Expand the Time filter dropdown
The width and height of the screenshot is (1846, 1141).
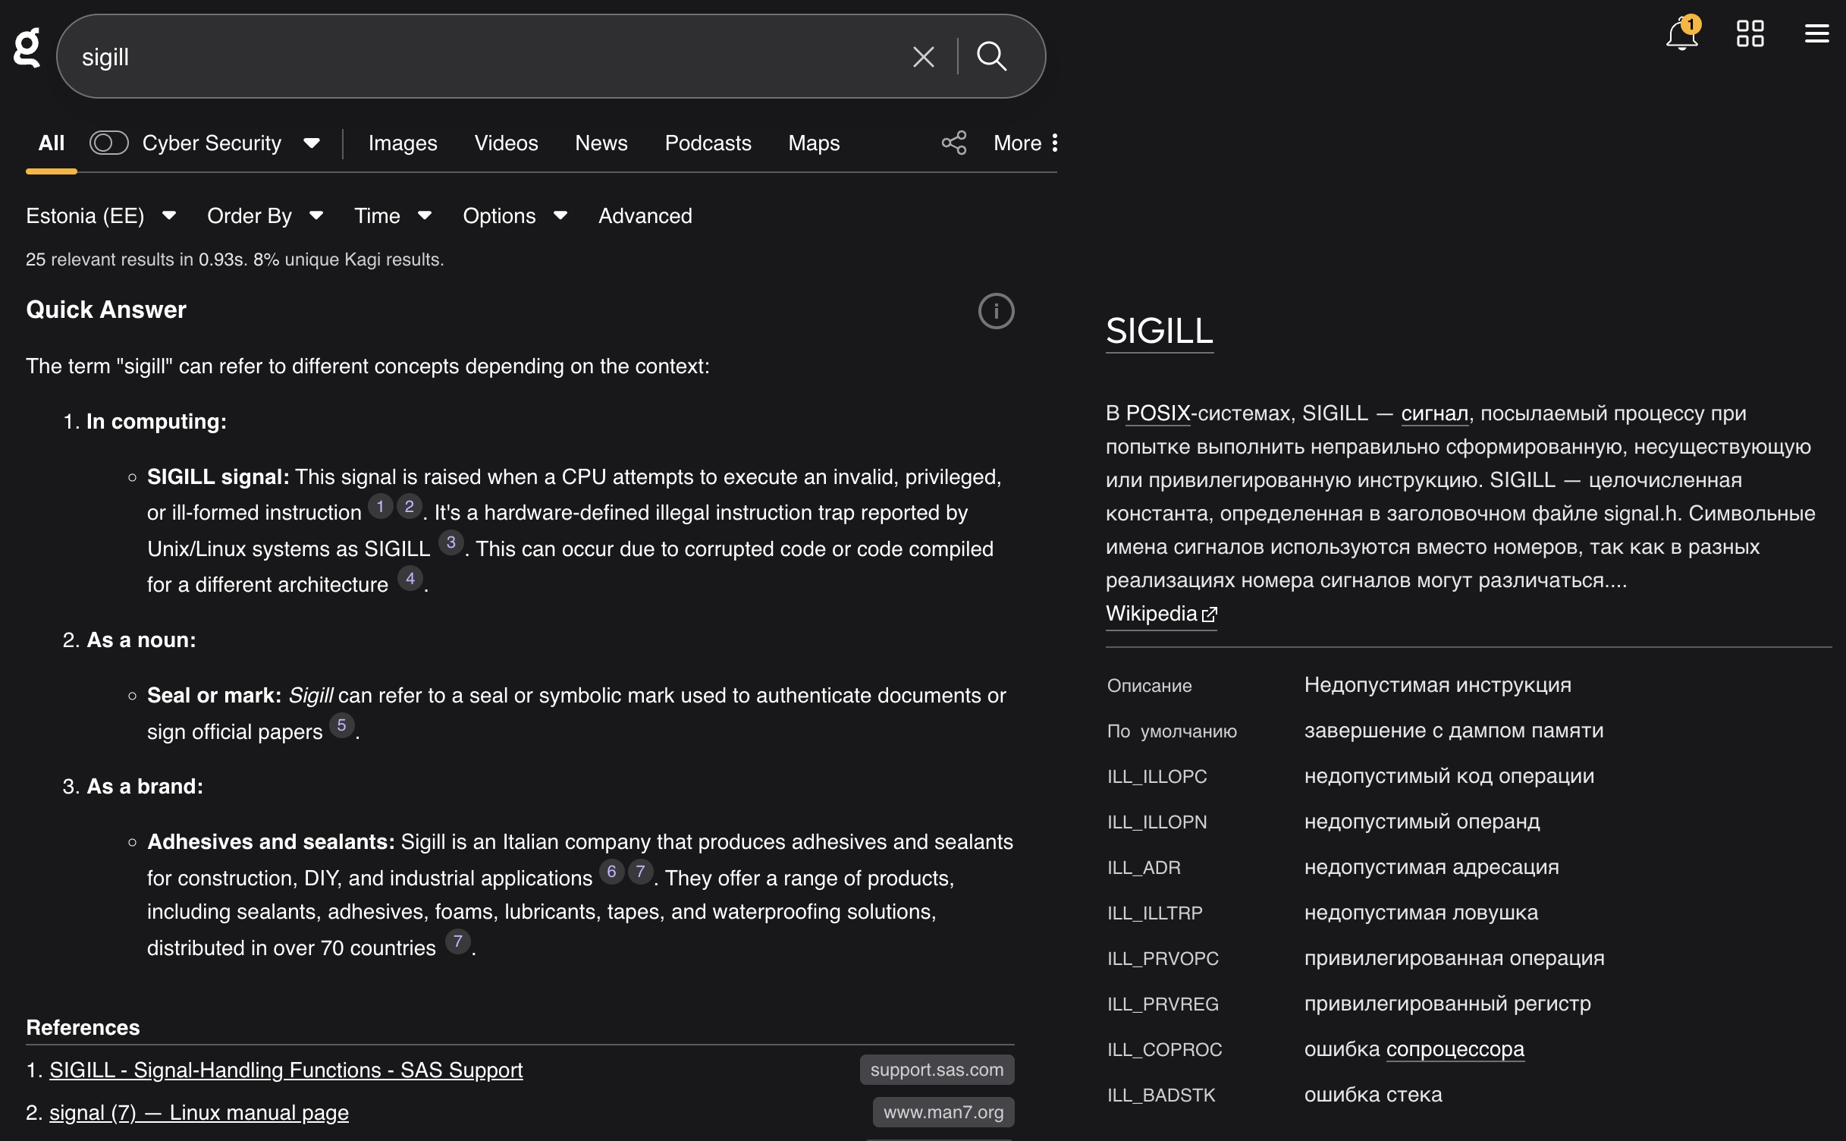tap(392, 216)
